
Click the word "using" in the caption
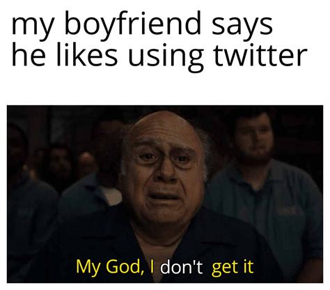pos(166,58)
